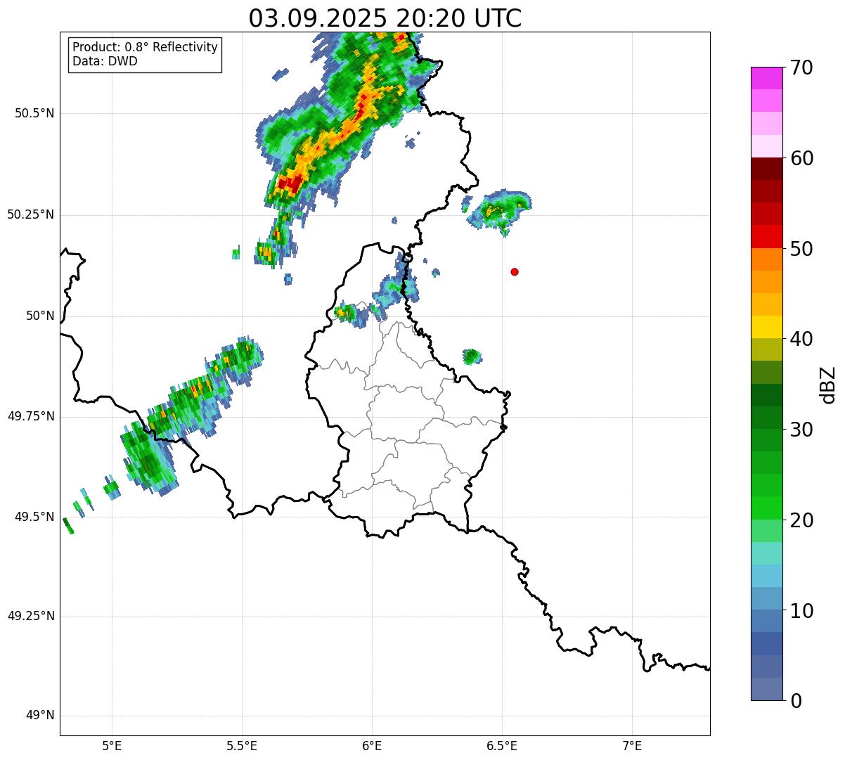Click the 50°N latitude label
The image size is (845, 760).
pos(40,316)
